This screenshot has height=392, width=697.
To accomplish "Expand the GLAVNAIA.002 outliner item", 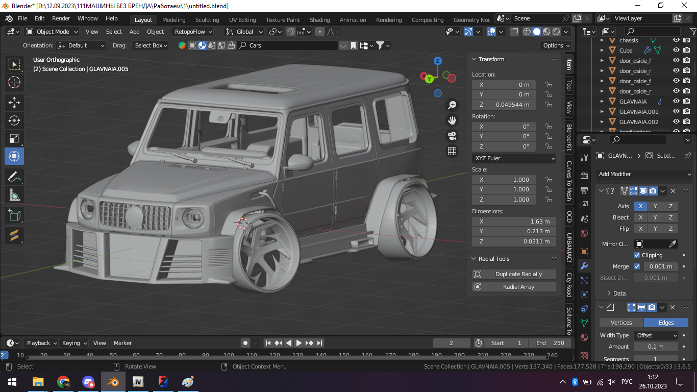I will click(602, 122).
